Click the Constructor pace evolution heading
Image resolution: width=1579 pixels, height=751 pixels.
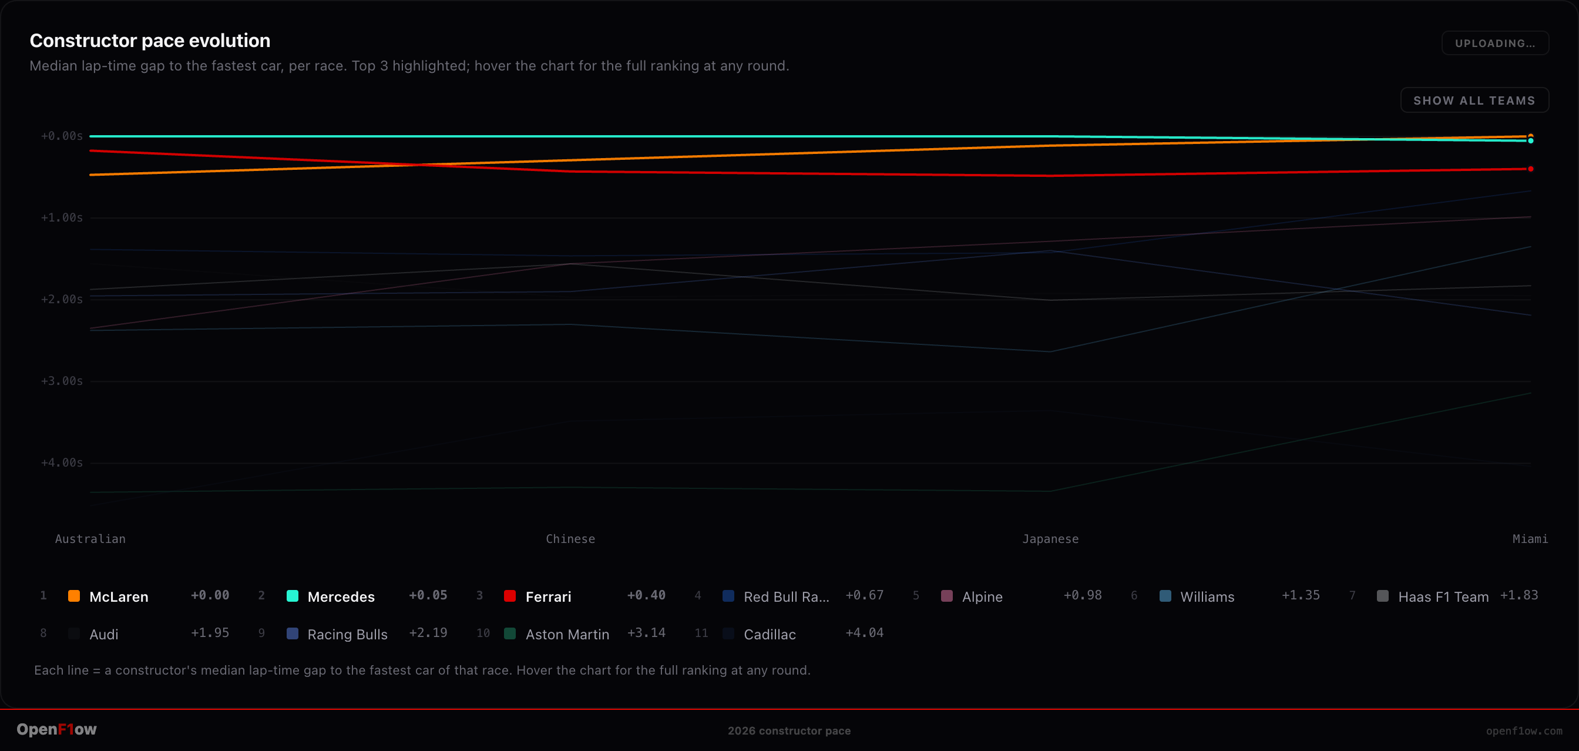150,41
